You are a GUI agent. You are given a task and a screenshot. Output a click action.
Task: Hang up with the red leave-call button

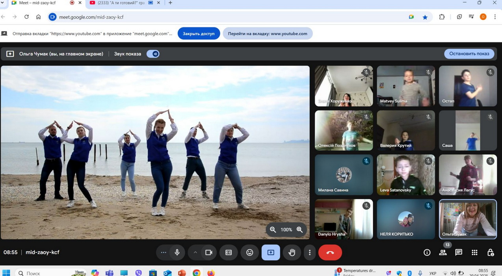tap(330, 252)
